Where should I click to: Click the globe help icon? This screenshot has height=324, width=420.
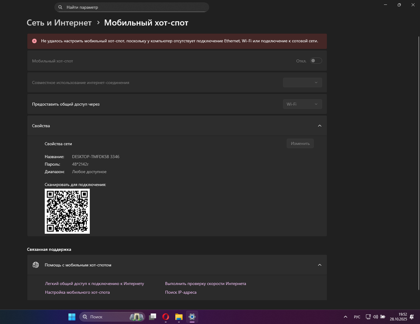36,265
